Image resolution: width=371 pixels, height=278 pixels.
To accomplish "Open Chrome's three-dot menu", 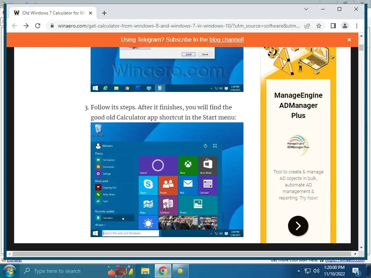I will (x=357, y=26).
